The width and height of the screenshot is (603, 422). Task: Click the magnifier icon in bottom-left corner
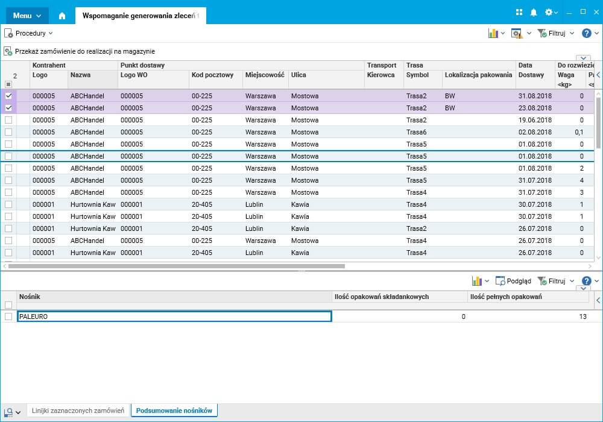pos(8,412)
